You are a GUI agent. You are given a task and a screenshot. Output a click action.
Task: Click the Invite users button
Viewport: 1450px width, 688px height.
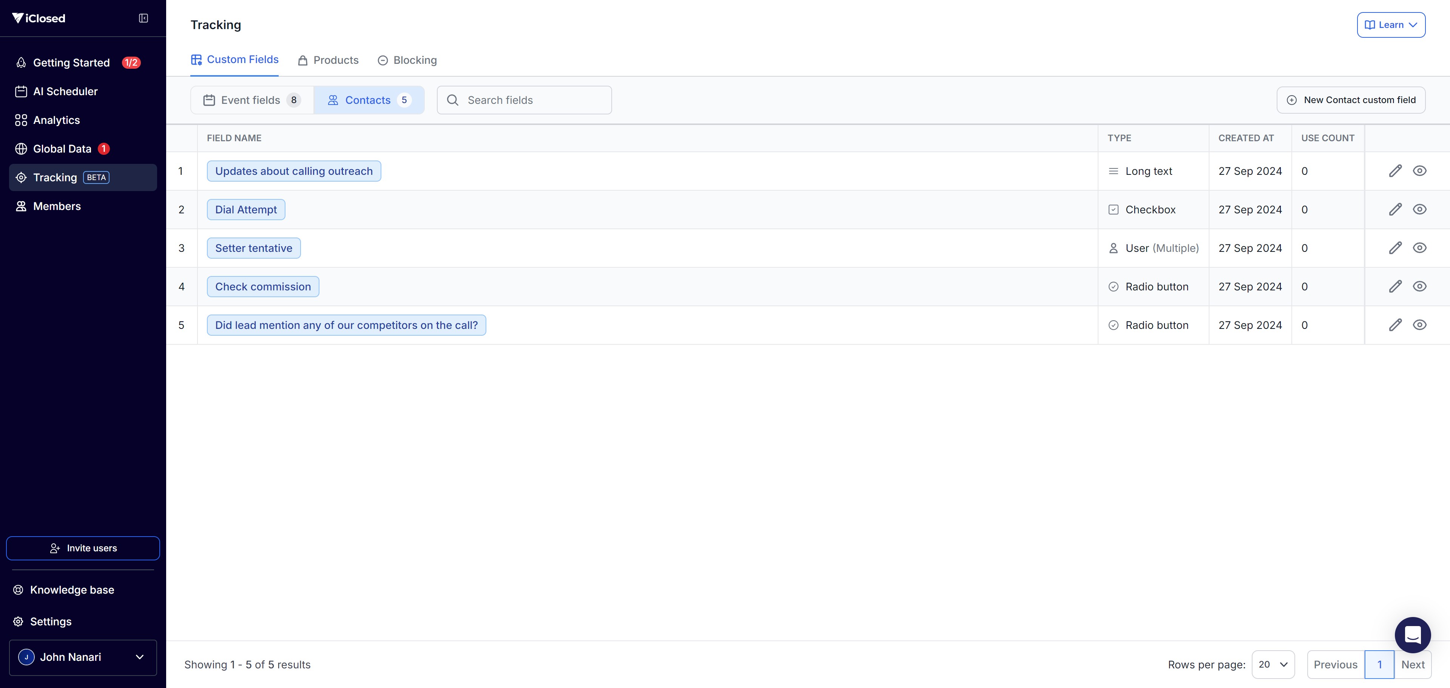click(83, 548)
